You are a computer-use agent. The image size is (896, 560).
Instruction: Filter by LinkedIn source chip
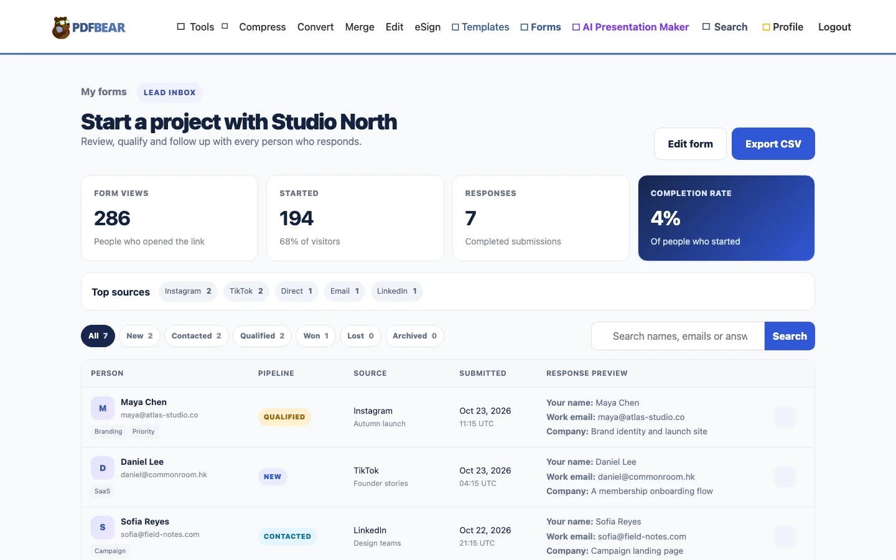[x=397, y=291]
